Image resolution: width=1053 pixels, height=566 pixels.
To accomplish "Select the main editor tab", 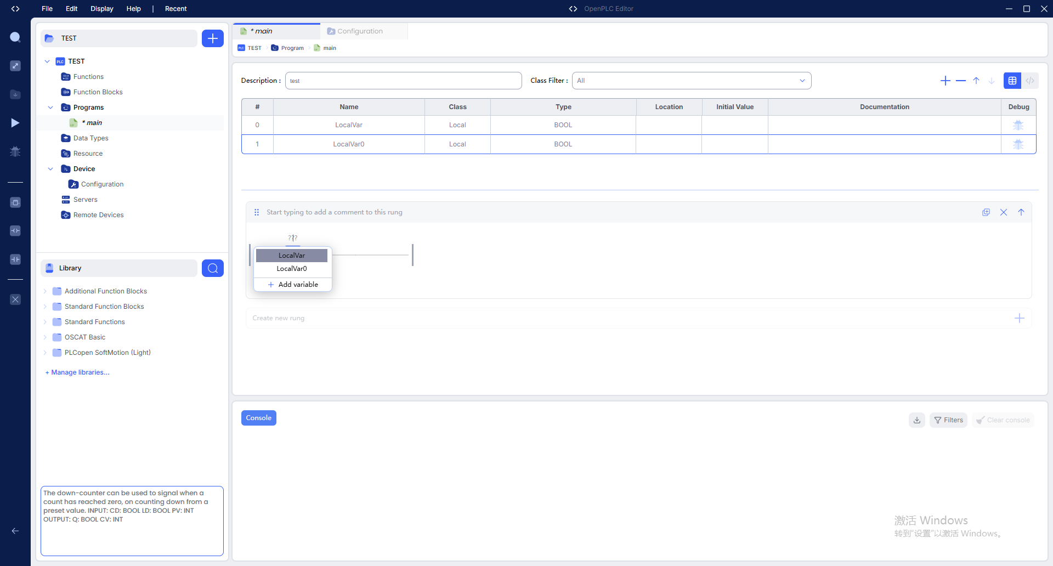I will [276, 31].
